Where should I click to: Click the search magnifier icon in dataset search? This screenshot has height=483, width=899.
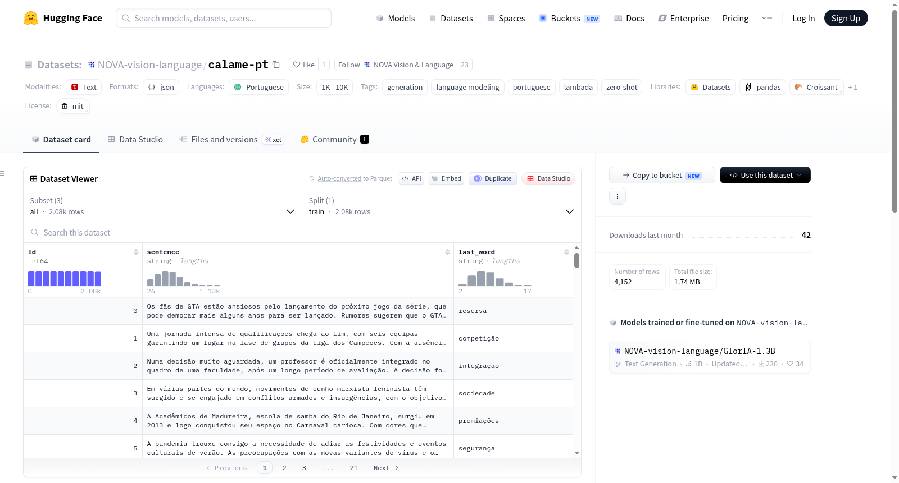click(x=35, y=232)
